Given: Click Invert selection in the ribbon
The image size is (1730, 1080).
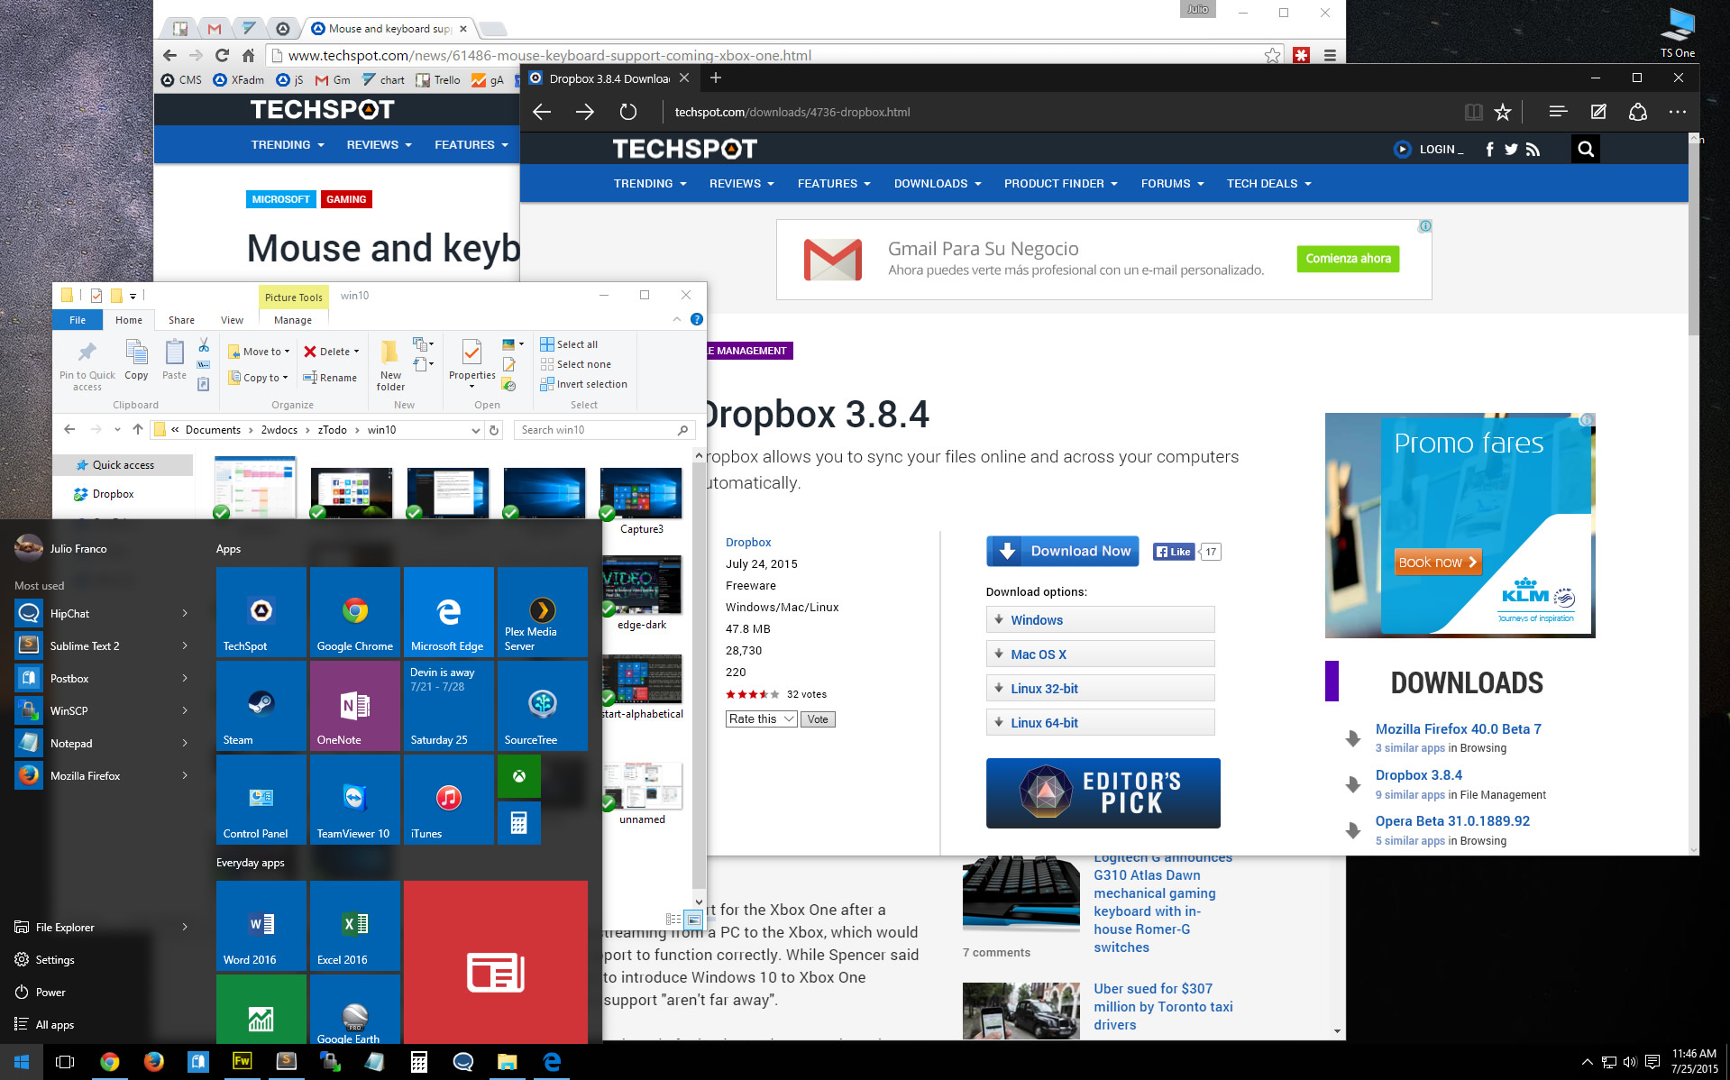Looking at the screenshot, I should (x=590, y=384).
